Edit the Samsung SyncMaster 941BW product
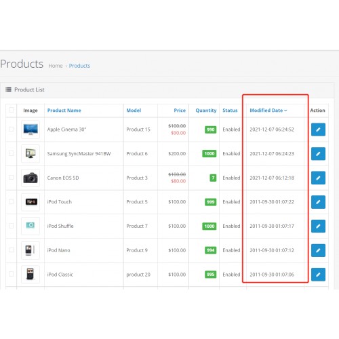This screenshot has width=339, height=339. [318, 154]
